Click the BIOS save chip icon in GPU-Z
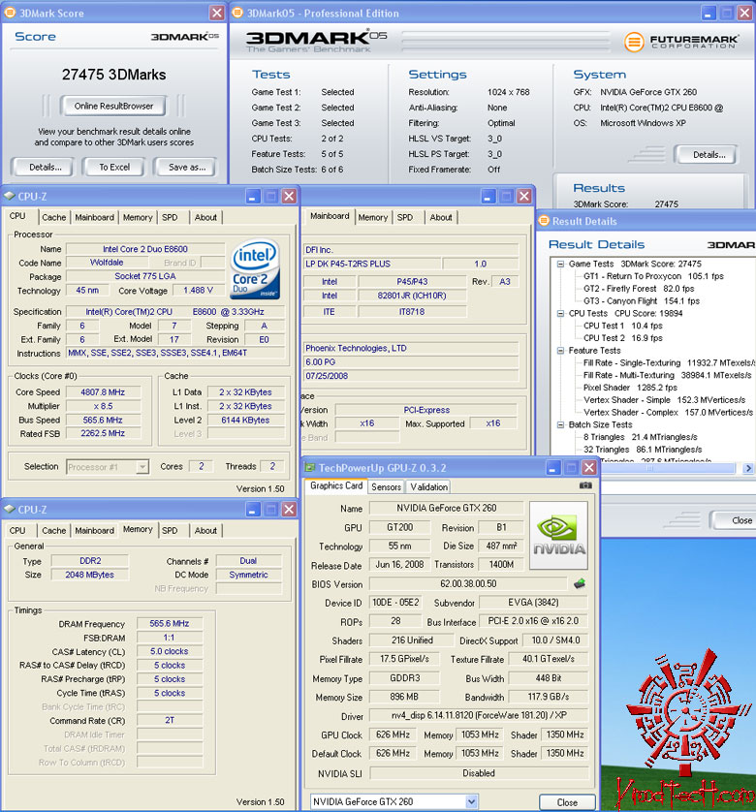The height and width of the screenshot is (812, 756). (x=580, y=584)
